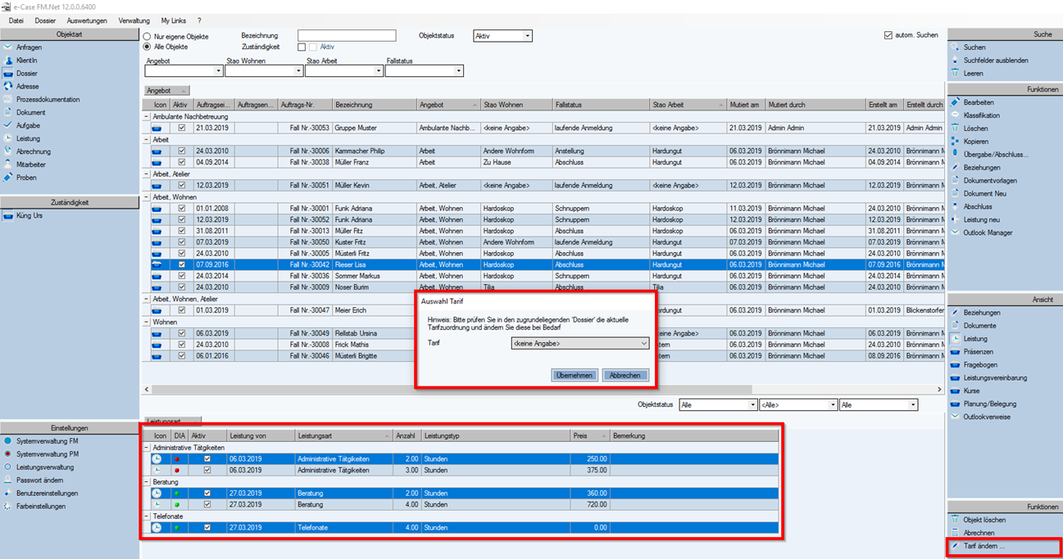Click Klassifikation function
Image resolution: width=1063 pixels, height=559 pixels.
(x=981, y=115)
